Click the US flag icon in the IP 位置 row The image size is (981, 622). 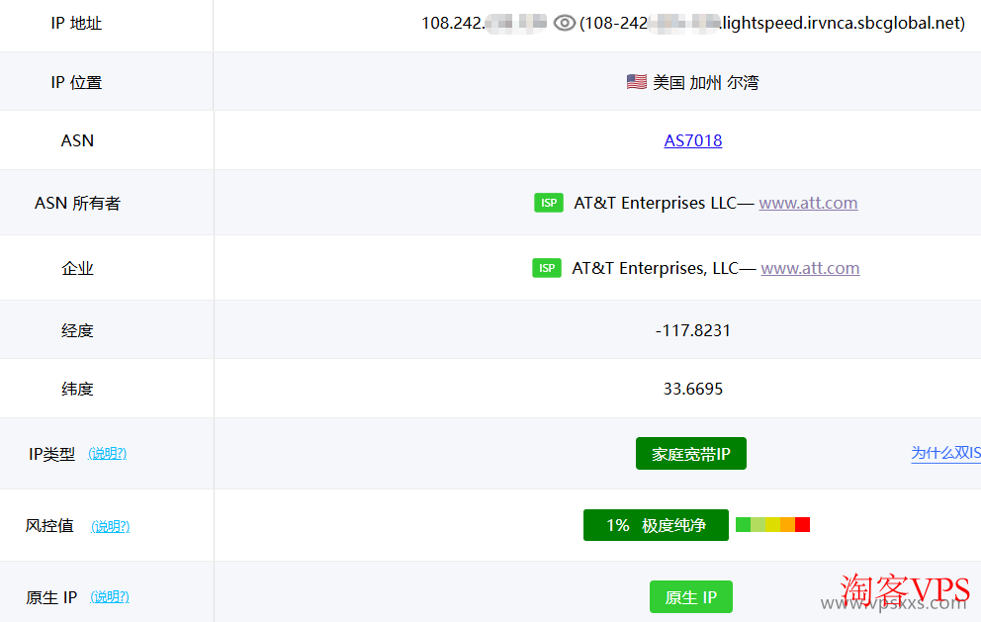pyautogui.click(x=636, y=81)
